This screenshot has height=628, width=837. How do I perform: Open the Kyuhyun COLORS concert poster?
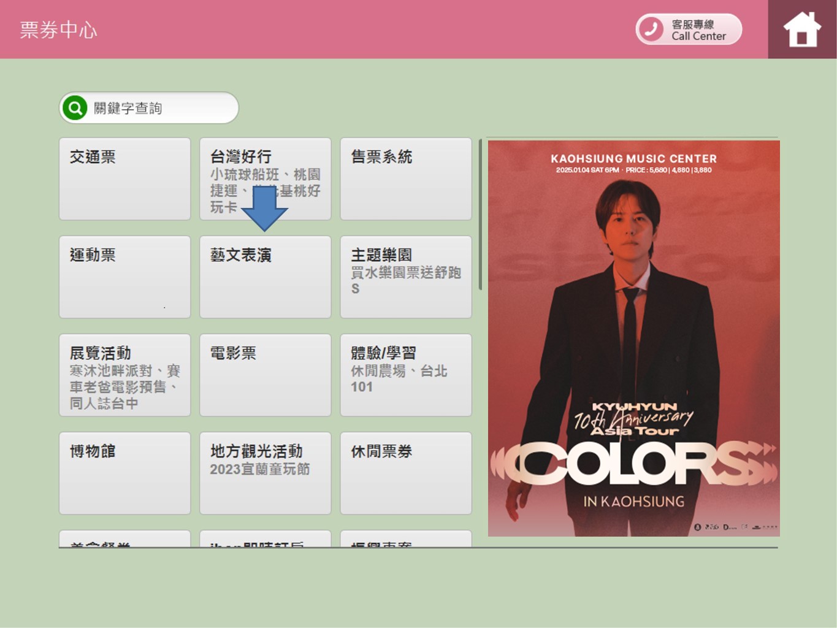[633, 338]
